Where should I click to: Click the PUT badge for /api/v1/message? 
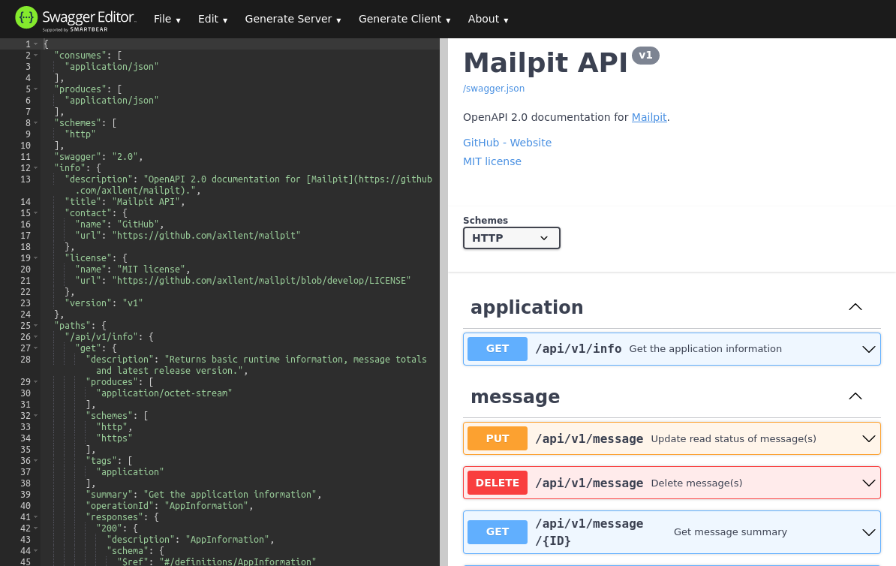497,438
